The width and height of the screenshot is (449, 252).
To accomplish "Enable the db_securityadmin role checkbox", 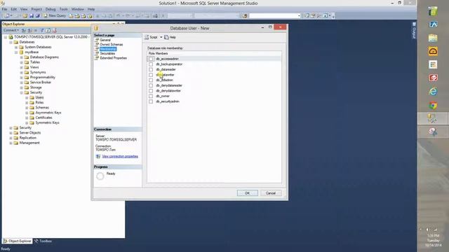I will [x=151, y=101].
